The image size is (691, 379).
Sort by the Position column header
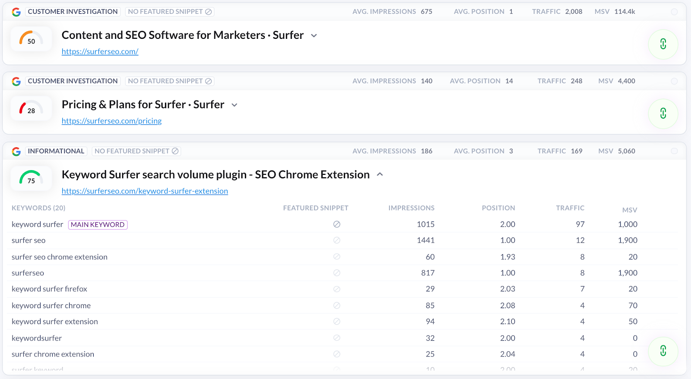(x=498, y=208)
